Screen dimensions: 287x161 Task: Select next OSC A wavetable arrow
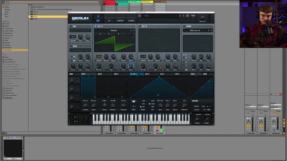coord(134,30)
